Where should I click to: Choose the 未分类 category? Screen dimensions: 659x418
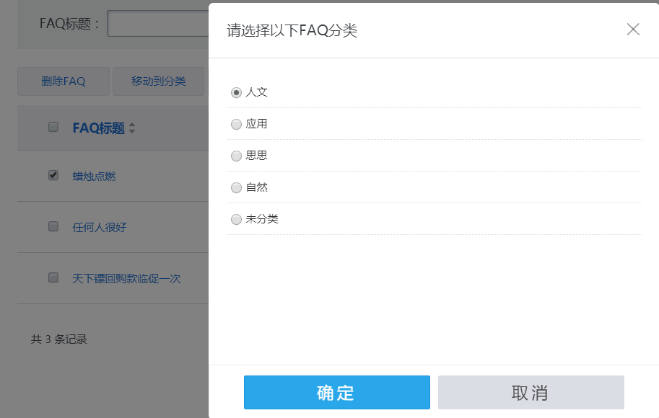coord(236,219)
